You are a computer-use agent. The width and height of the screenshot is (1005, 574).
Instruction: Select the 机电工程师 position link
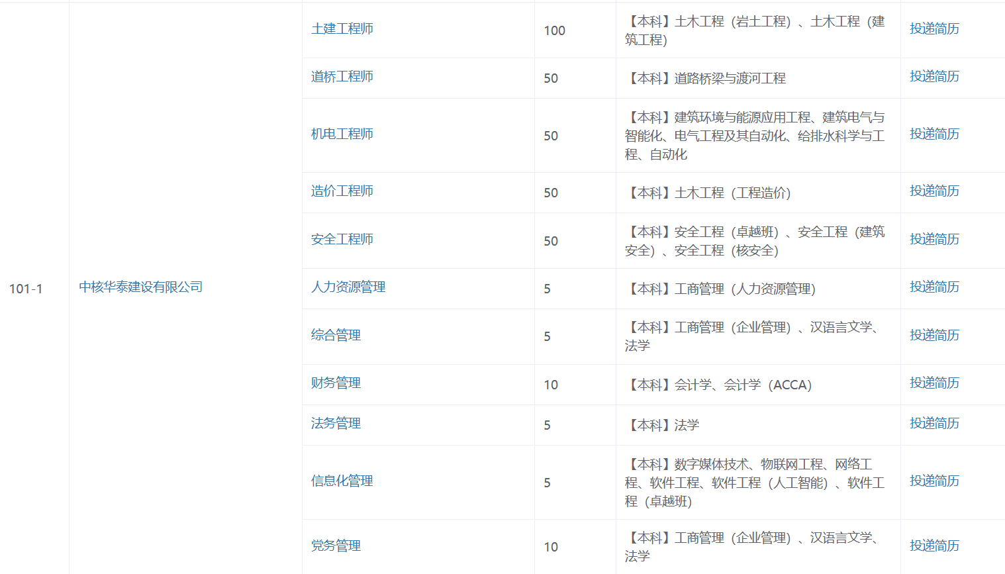(342, 134)
